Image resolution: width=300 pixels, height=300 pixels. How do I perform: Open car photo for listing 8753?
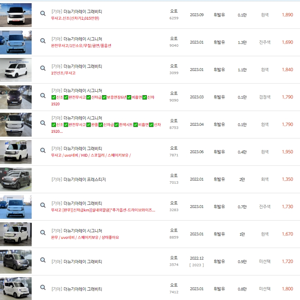16,124
